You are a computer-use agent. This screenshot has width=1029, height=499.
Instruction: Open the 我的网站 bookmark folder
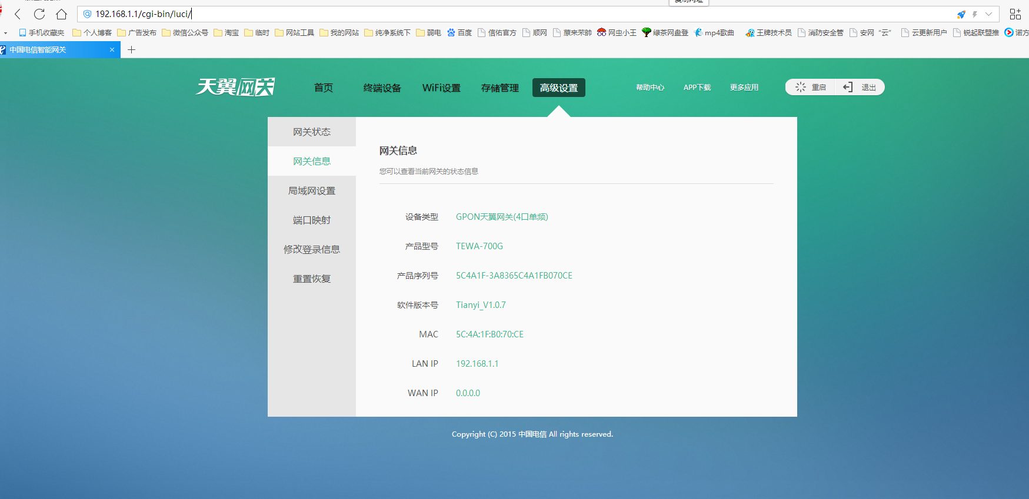click(x=339, y=33)
